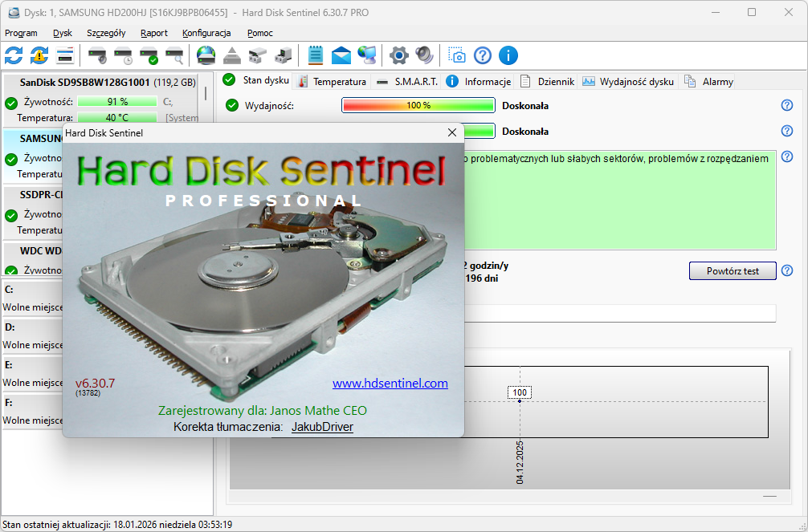Click the Wydajność 100 % progress bar
Screen dimensions: 808x532
pos(418,105)
